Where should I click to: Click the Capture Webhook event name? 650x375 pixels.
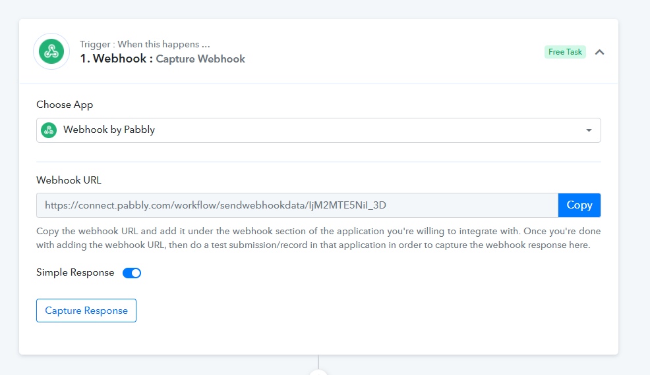click(200, 59)
